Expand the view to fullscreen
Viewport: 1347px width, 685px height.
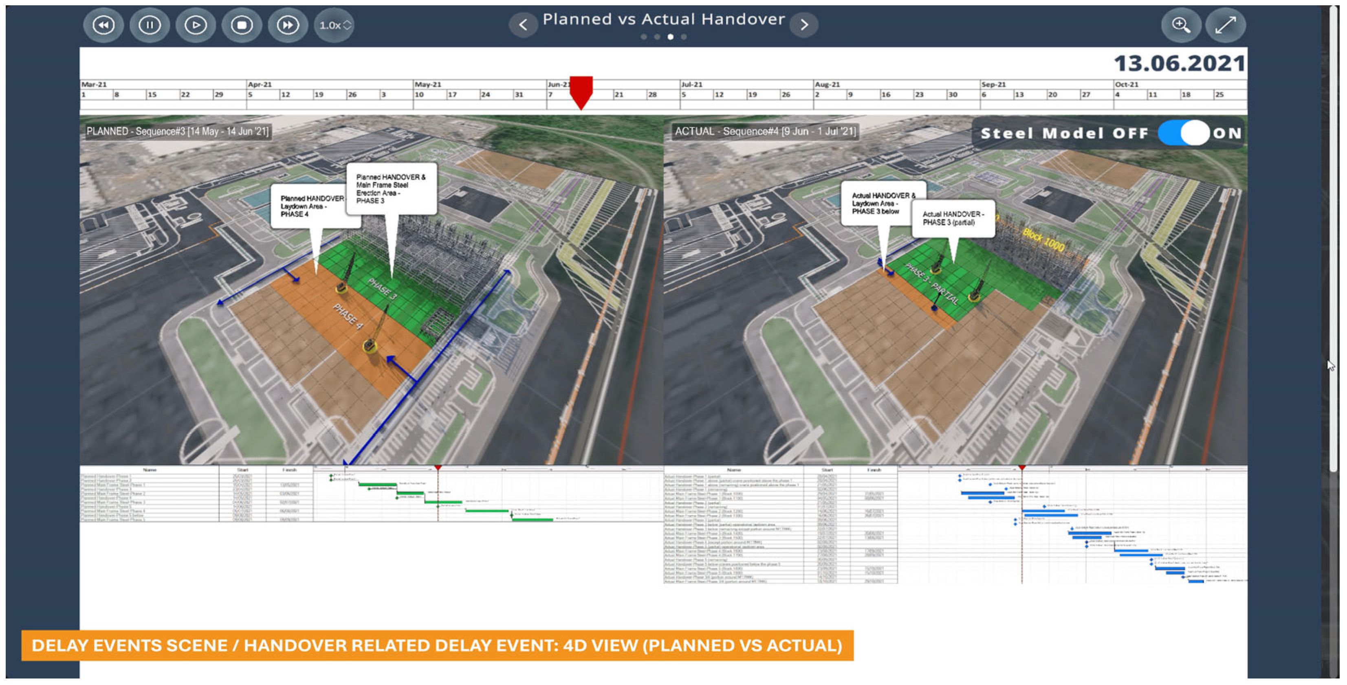[x=1225, y=24]
